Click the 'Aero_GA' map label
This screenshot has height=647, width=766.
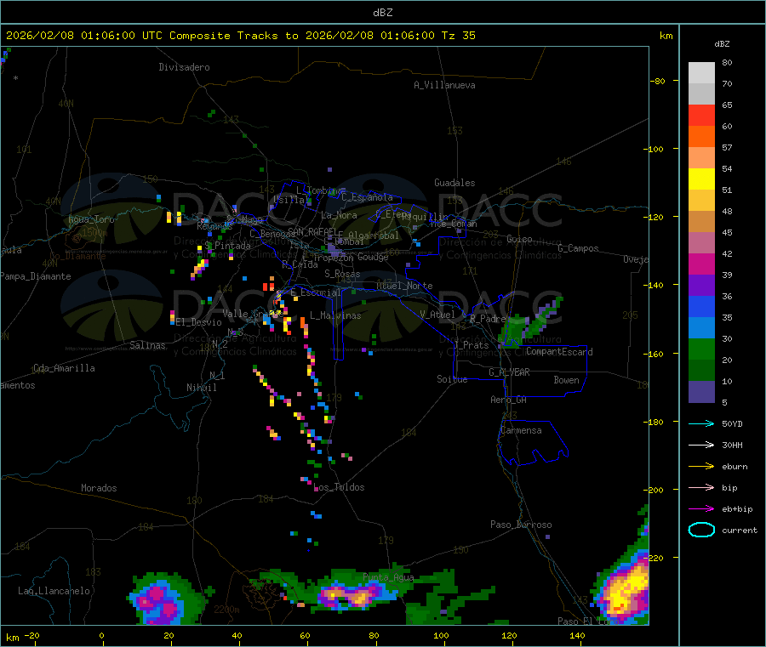point(509,400)
